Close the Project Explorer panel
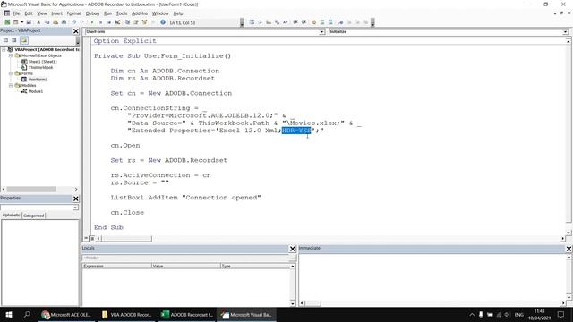 coord(75,31)
